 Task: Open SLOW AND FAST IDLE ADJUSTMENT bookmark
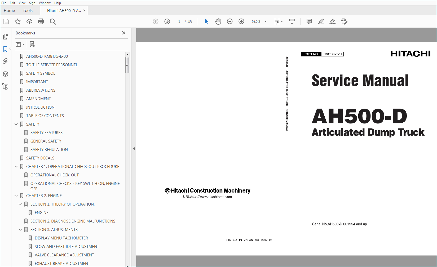(x=67, y=247)
